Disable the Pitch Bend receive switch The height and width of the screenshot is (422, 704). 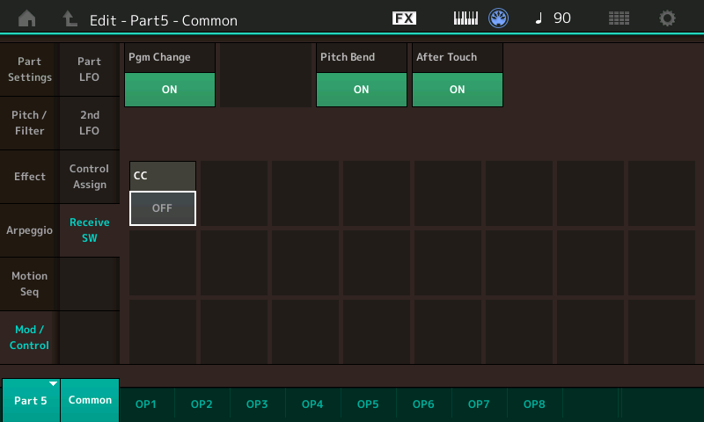(x=361, y=90)
